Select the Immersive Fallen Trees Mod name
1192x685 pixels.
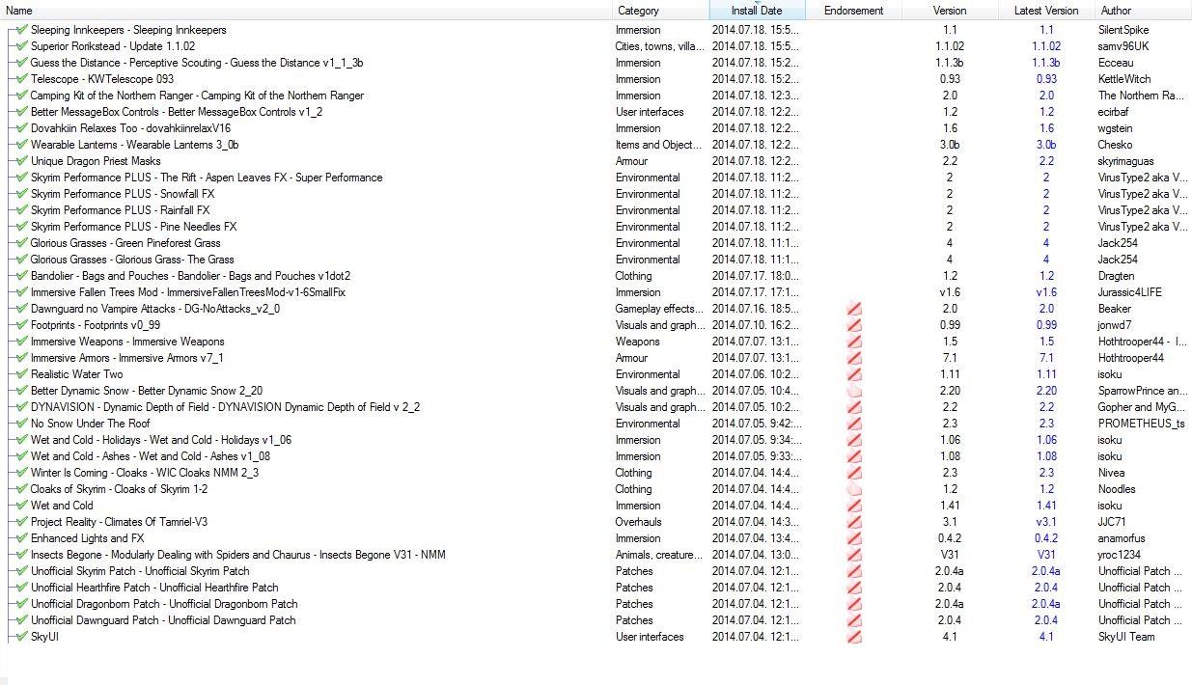[x=187, y=292]
